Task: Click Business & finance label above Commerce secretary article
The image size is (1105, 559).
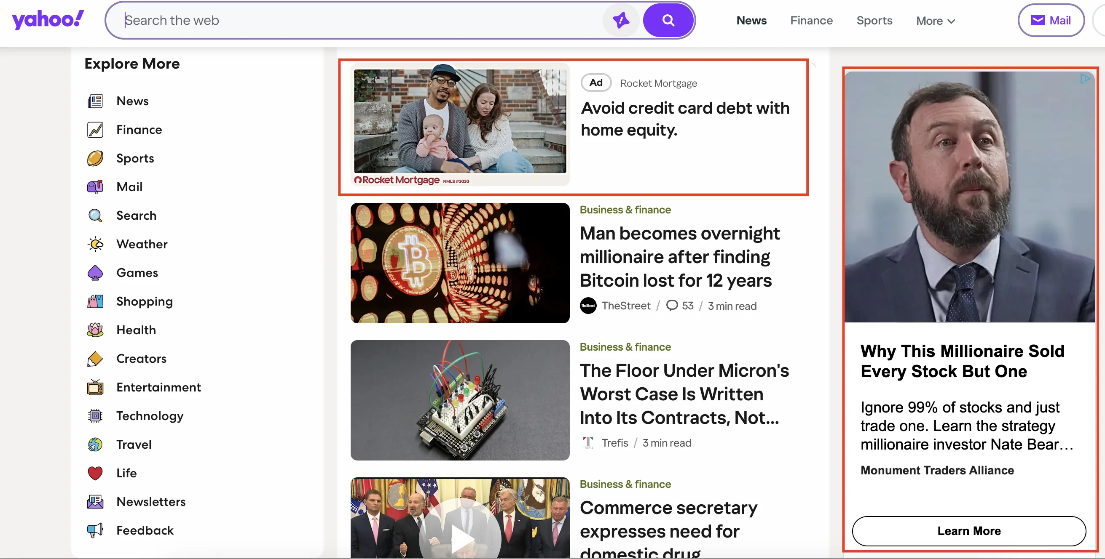Action: (625, 484)
